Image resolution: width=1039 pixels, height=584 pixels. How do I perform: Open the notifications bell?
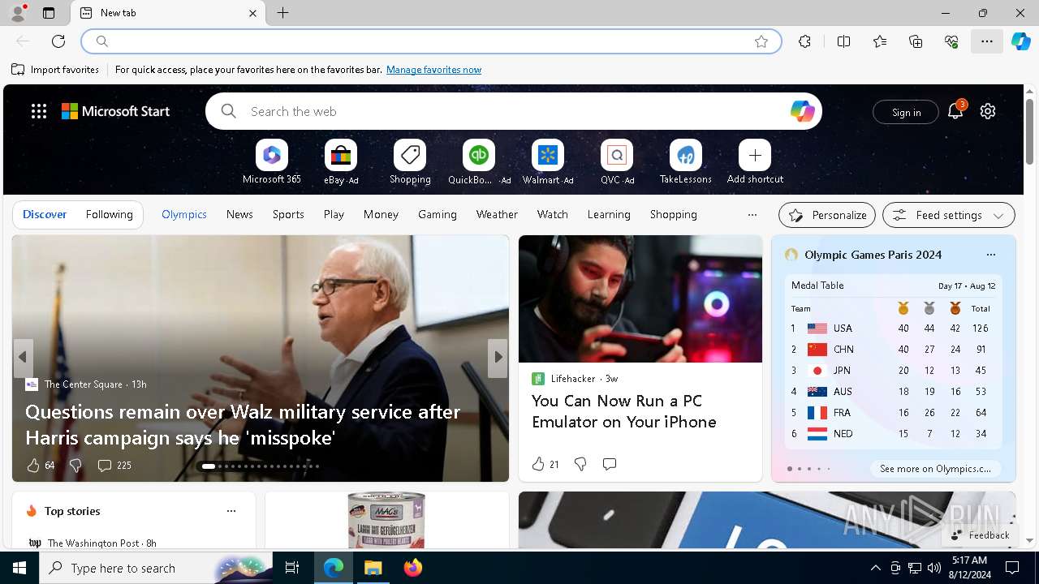point(955,111)
